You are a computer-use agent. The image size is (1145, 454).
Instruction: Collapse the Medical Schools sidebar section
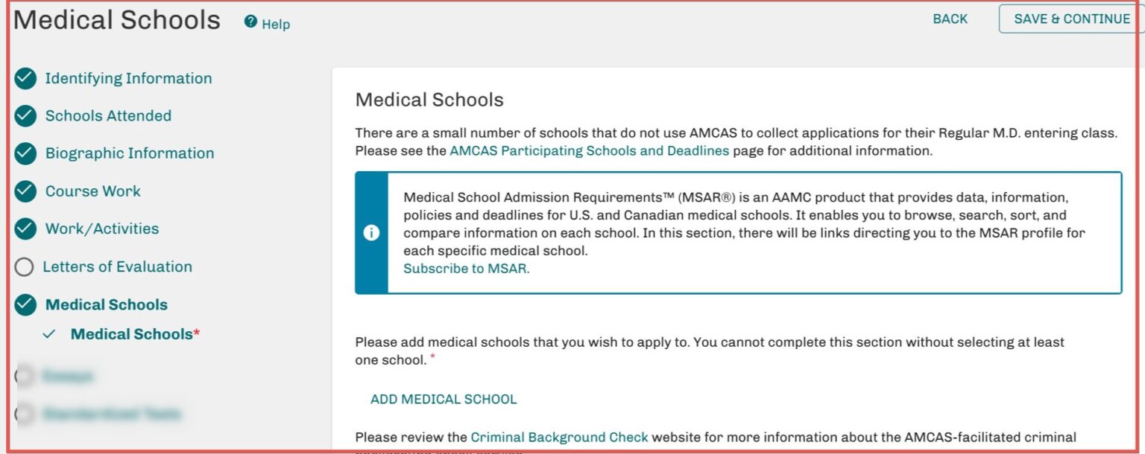pyautogui.click(x=106, y=304)
